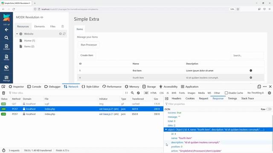The image size is (273, 153).
Task: Clear network log with trash icon
Action: pos(3,93)
